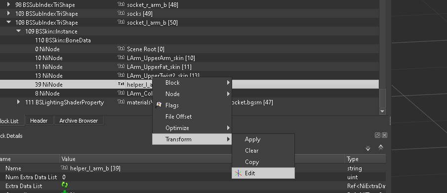Click the Txt icon beside socks [49]
The height and width of the screenshot is (193, 447).
tap(121, 13)
